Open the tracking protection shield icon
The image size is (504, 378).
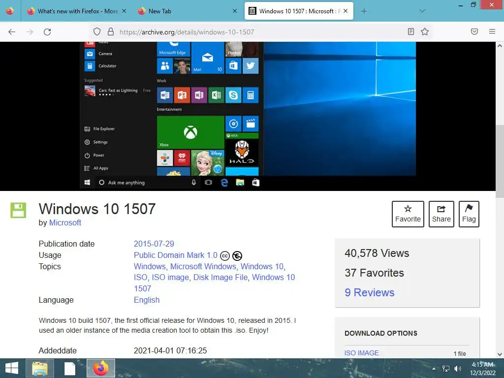click(x=97, y=32)
